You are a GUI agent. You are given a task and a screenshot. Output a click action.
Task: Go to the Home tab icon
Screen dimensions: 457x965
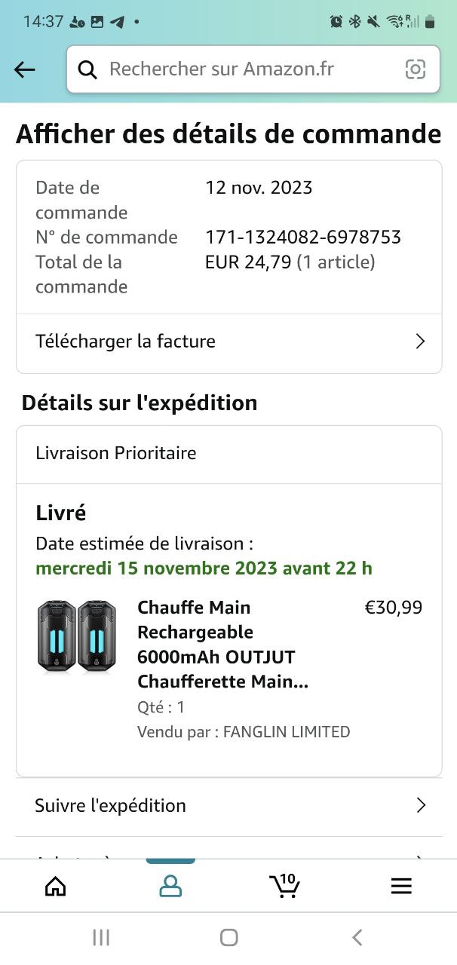tap(56, 886)
